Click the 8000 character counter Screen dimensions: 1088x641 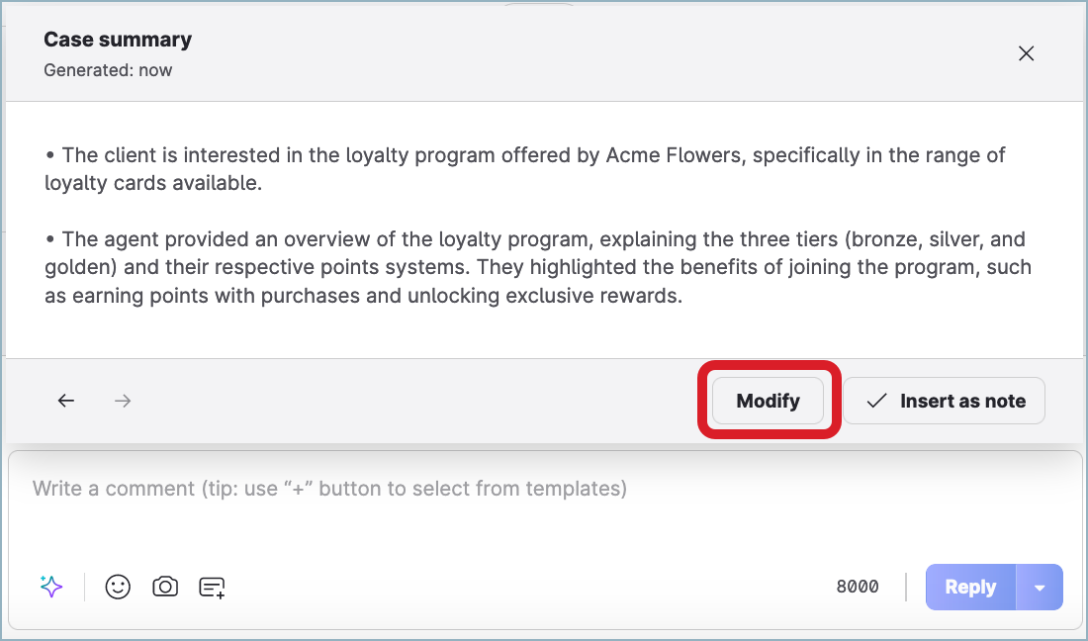(857, 587)
